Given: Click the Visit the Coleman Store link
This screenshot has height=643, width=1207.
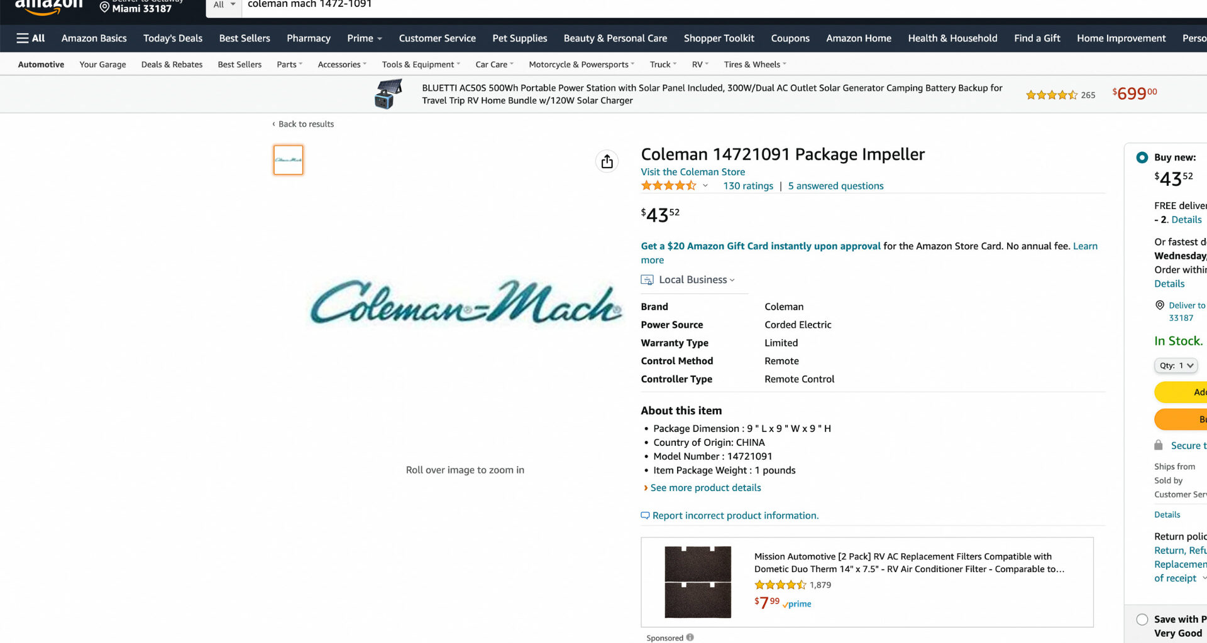Looking at the screenshot, I should tap(692, 171).
